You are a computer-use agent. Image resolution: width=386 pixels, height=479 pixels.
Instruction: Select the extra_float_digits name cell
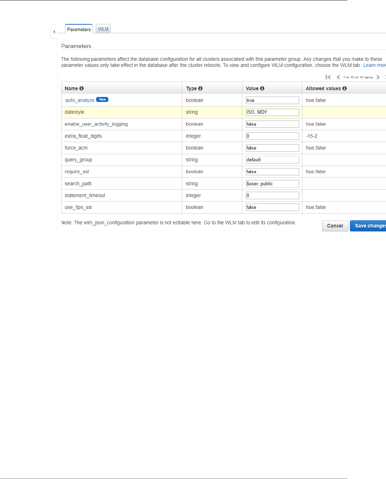[122, 136]
